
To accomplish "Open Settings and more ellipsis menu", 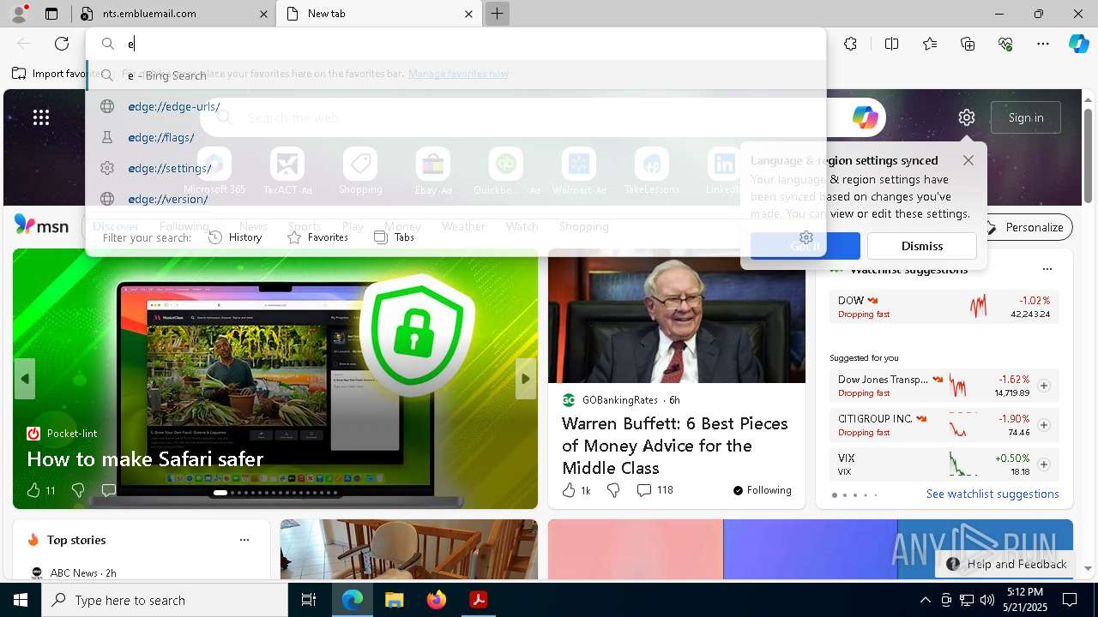I will pyautogui.click(x=1043, y=44).
